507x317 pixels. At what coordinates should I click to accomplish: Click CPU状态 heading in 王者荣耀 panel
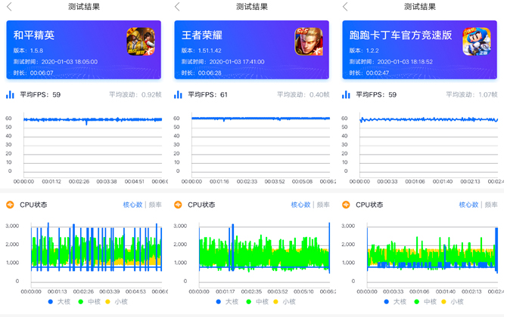(201, 205)
